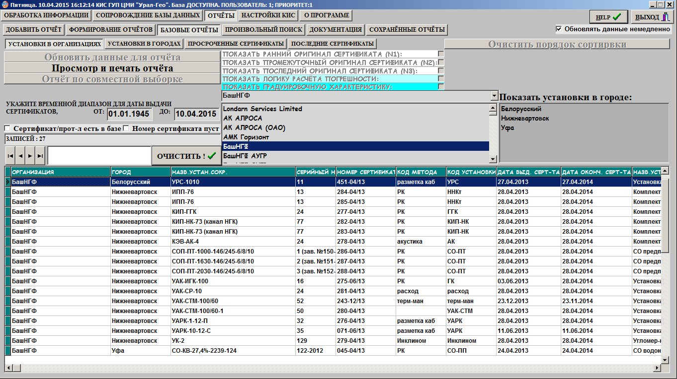Viewport: 677px width, 379px height.
Task: Open ОБРАБОТКА ИНФОРМАЦИИ menu
Action: [46, 15]
